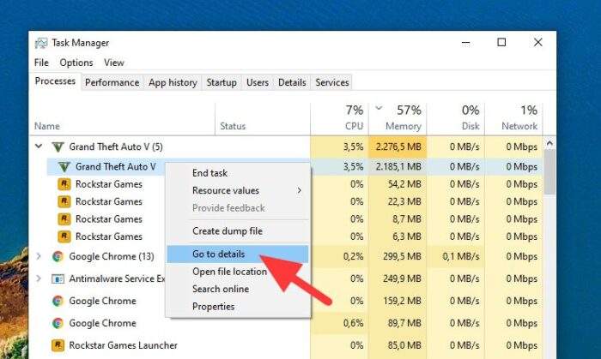
Task: Switch to the Startup tab
Action: pyautogui.click(x=222, y=82)
